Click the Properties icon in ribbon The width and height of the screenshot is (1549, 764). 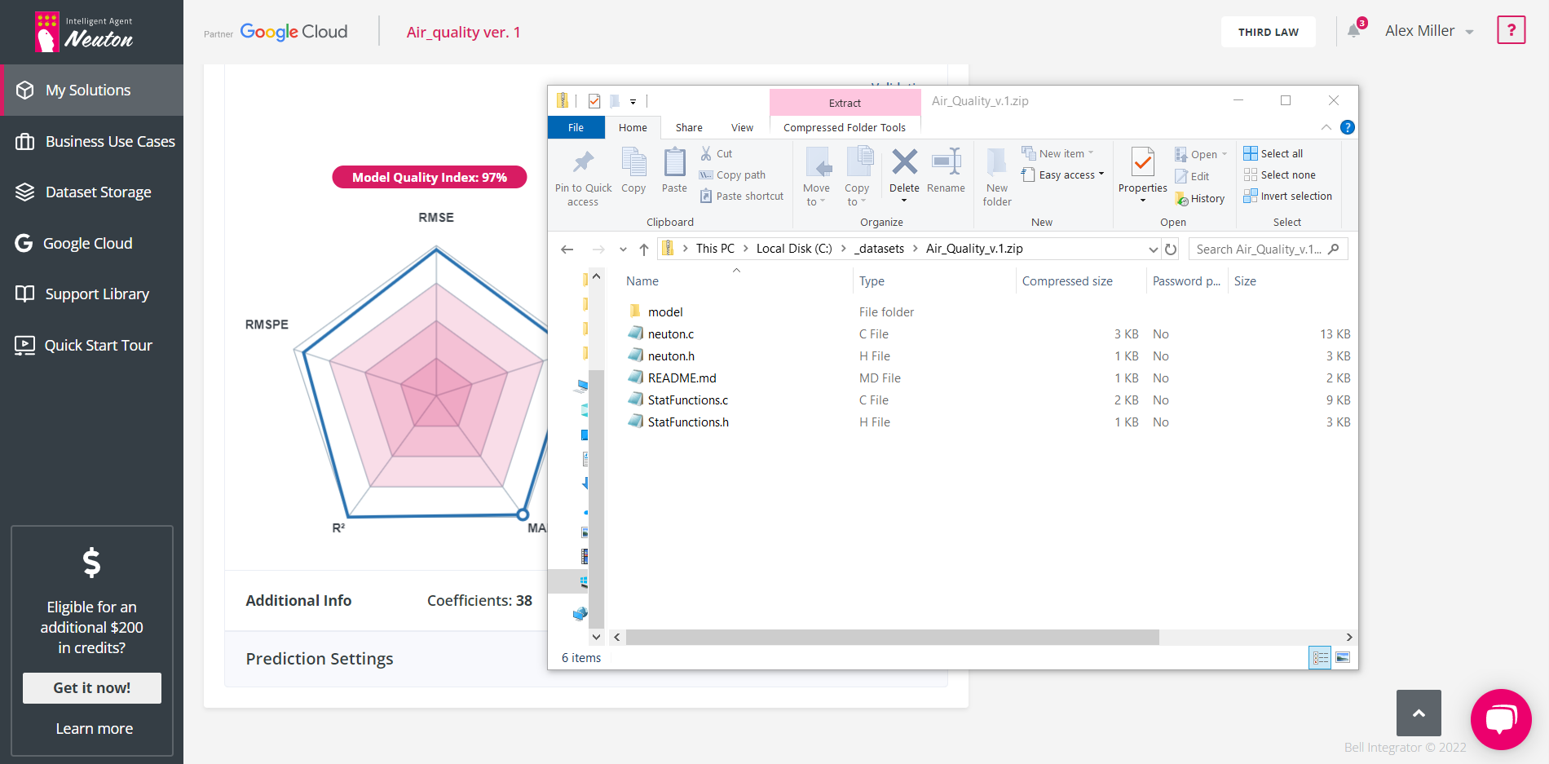(x=1143, y=162)
